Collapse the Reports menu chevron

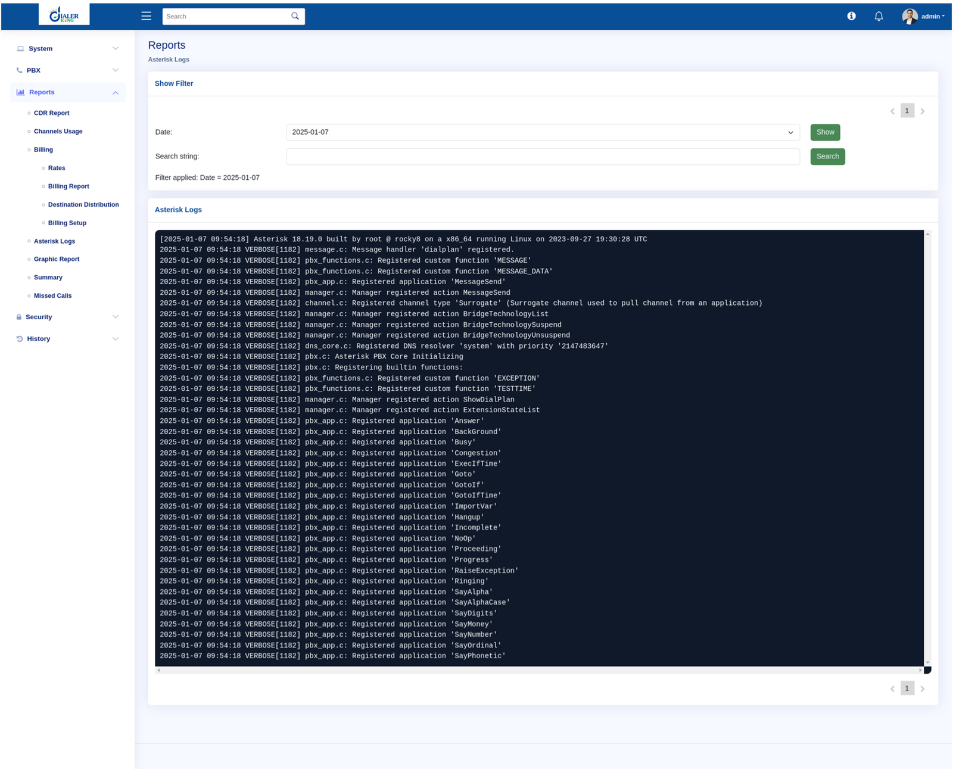click(x=116, y=92)
